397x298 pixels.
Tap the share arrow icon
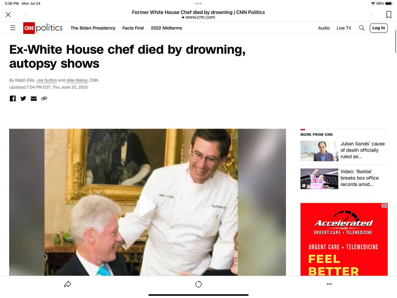click(68, 284)
